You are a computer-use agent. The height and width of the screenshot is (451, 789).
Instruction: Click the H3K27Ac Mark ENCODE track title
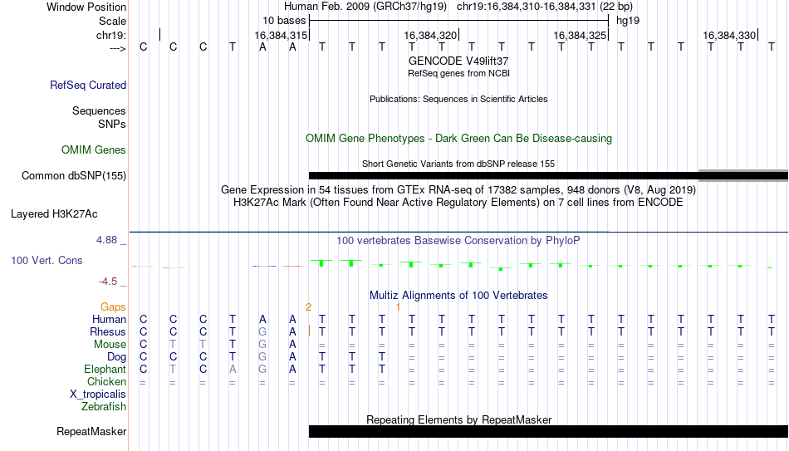click(458, 203)
